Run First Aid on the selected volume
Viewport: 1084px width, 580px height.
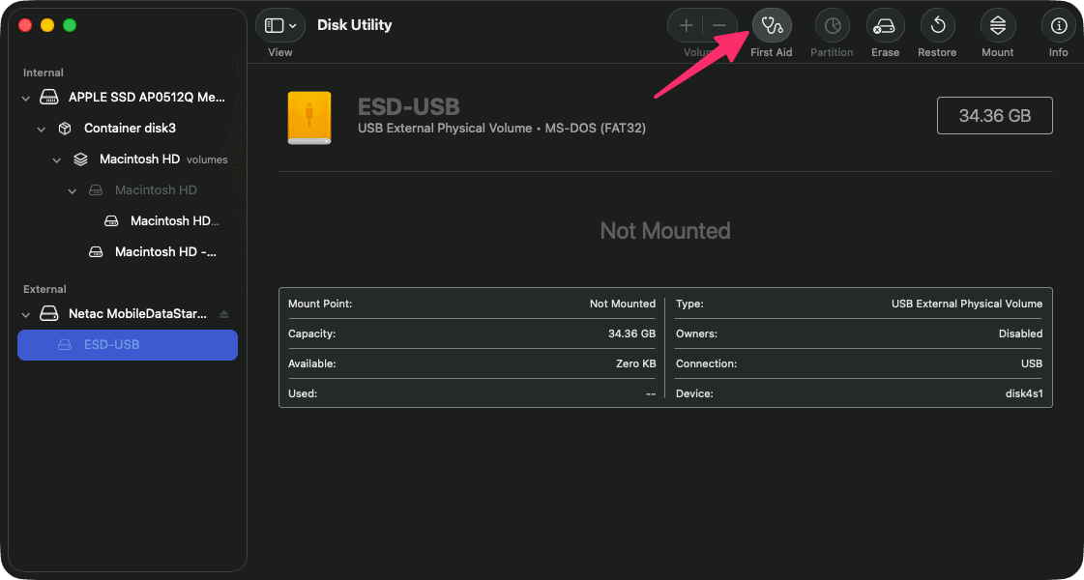(x=772, y=26)
